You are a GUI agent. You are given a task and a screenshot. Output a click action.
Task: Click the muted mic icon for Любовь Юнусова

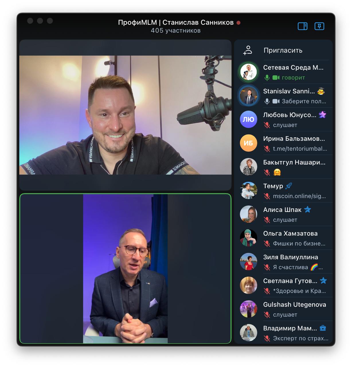[x=267, y=125]
